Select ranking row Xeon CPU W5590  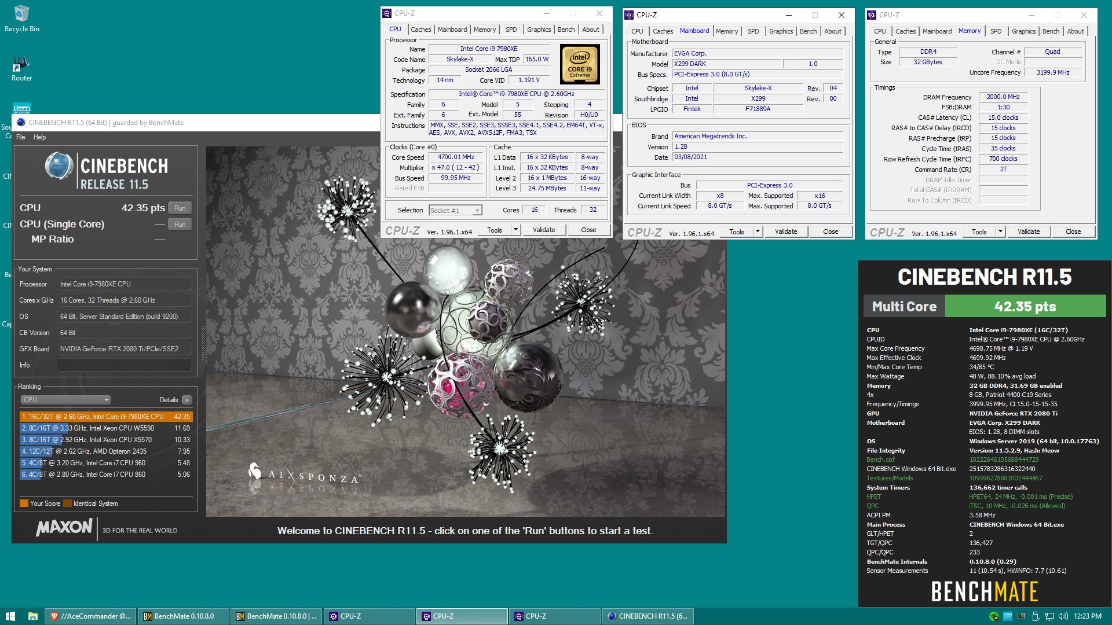(x=105, y=428)
